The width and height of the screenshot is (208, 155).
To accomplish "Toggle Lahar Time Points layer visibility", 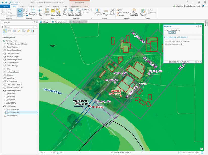I will [5, 53].
